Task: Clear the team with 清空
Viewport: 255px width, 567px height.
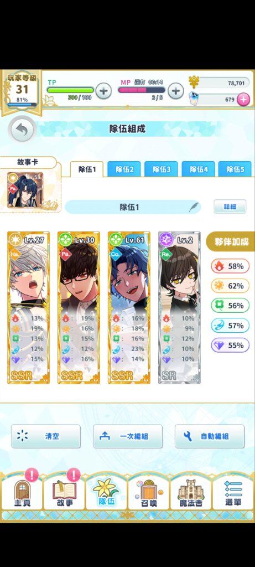Action: click(x=46, y=436)
